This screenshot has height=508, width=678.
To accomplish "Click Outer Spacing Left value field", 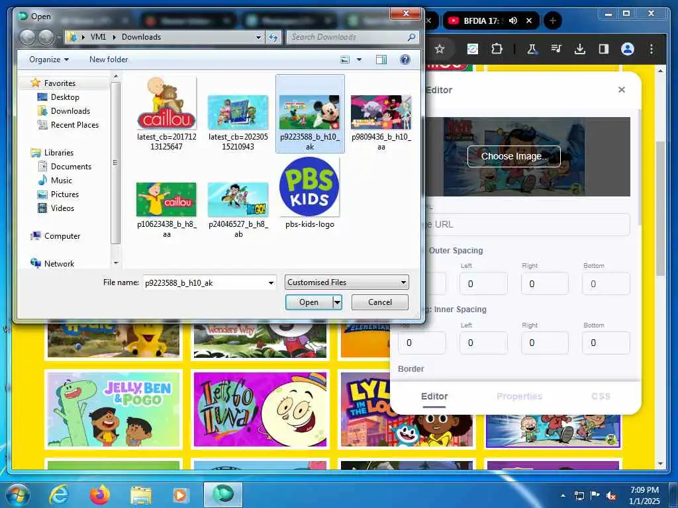I will pyautogui.click(x=483, y=284).
